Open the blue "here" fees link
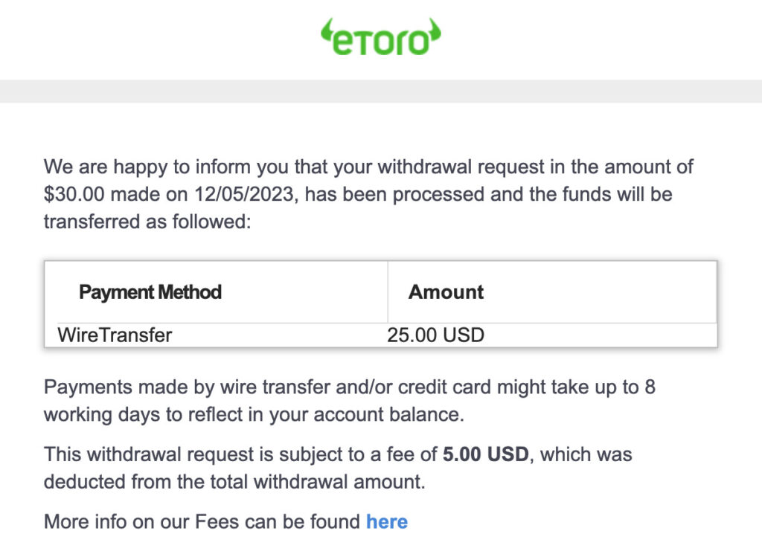This screenshot has height=554, width=762. point(386,521)
